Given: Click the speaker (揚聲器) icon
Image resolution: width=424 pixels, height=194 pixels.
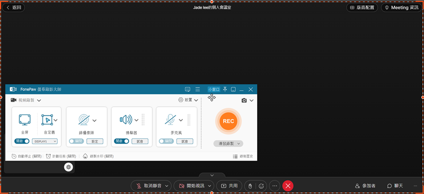Looking at the screenshot, I should click(126, 120).
